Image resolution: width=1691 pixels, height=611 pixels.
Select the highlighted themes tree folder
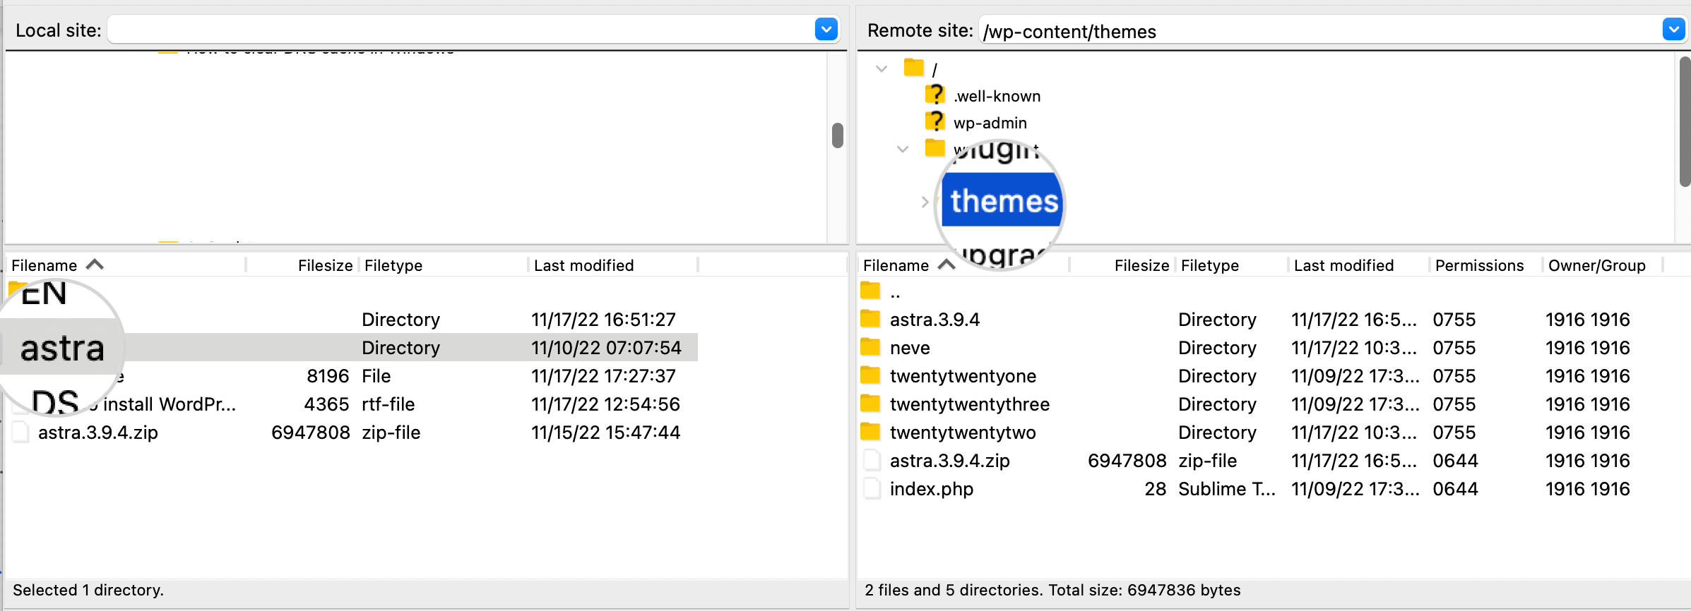[x=1003, y=201]
